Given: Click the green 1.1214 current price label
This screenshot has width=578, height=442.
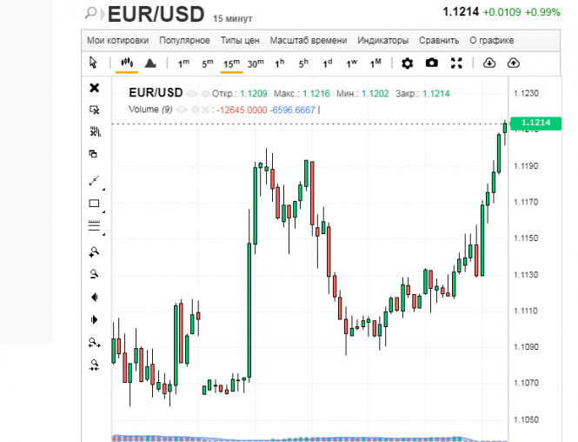Looking at the screenshot, I should coord(535,123).
